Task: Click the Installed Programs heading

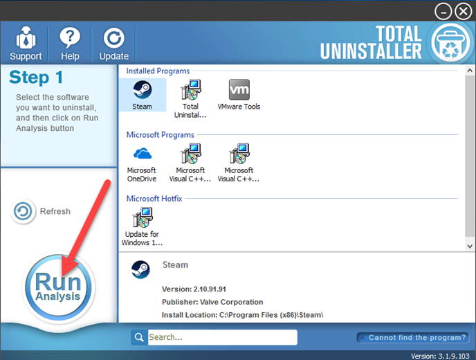Action: tap(158, 71)
